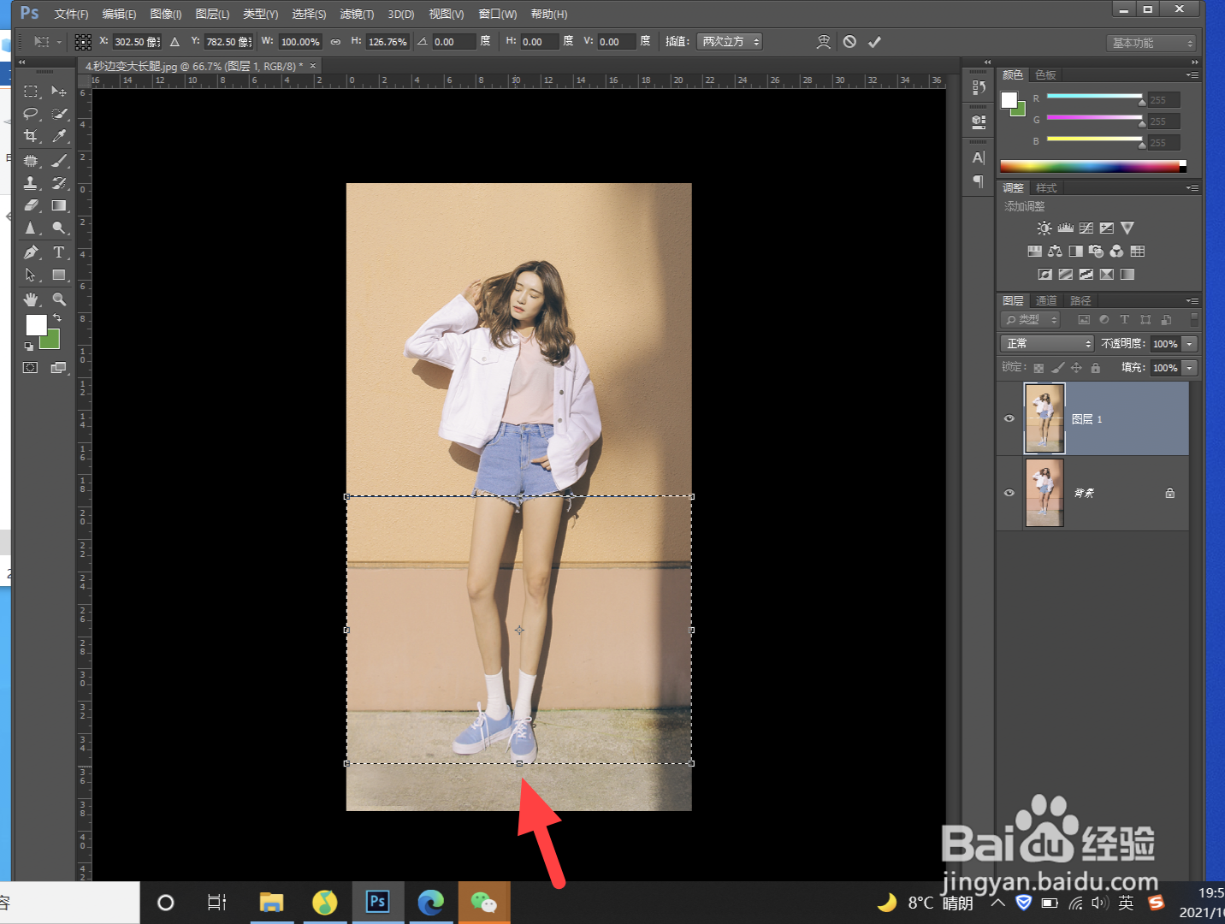Select the Brush tool
The height and width of the screenshot is (924, 1225).
59,161
